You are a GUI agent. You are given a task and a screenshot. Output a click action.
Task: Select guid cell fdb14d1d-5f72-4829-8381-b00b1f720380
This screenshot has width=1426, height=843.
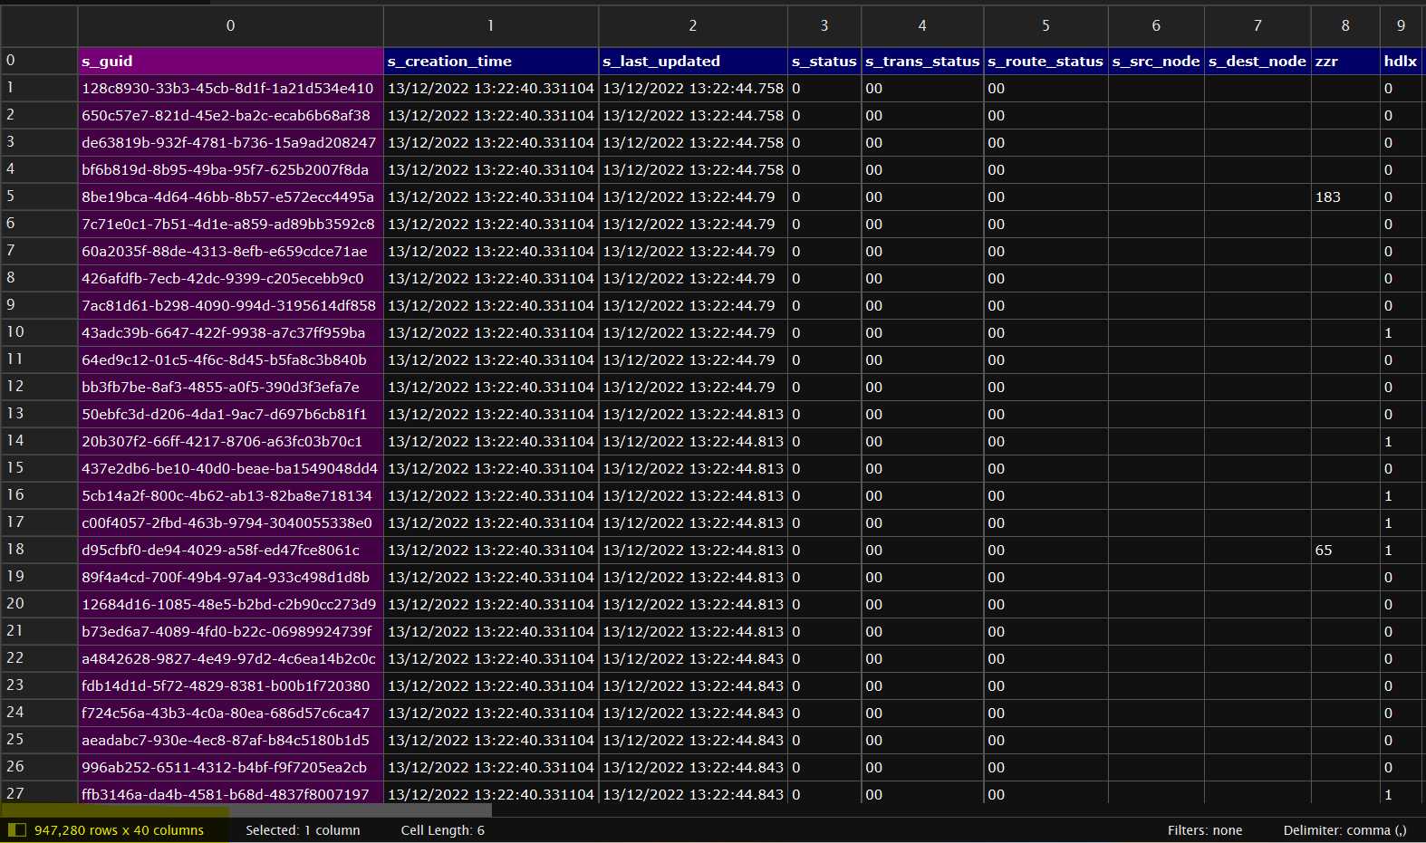click(230, 685)
